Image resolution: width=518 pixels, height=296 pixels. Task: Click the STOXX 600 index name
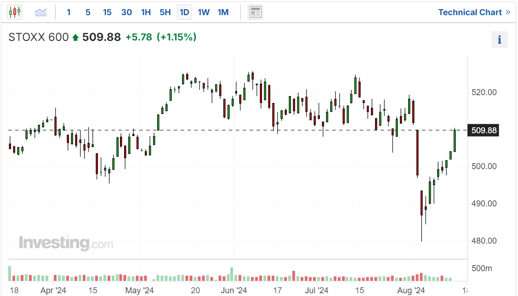click(x=38, y=37)
